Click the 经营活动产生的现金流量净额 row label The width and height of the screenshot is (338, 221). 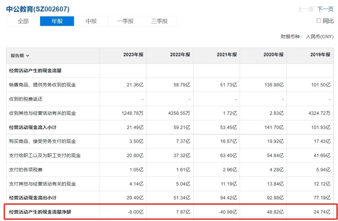[40, 212]
